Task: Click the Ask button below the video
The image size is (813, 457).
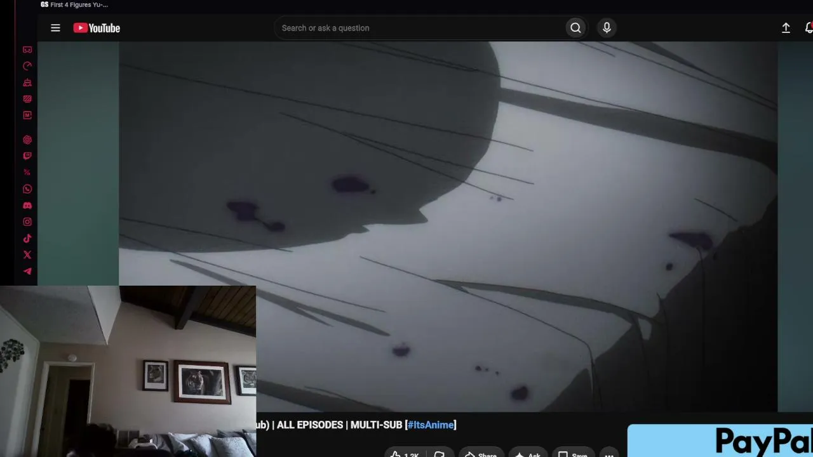Action: pyautogui.click(x=527, y=454)
